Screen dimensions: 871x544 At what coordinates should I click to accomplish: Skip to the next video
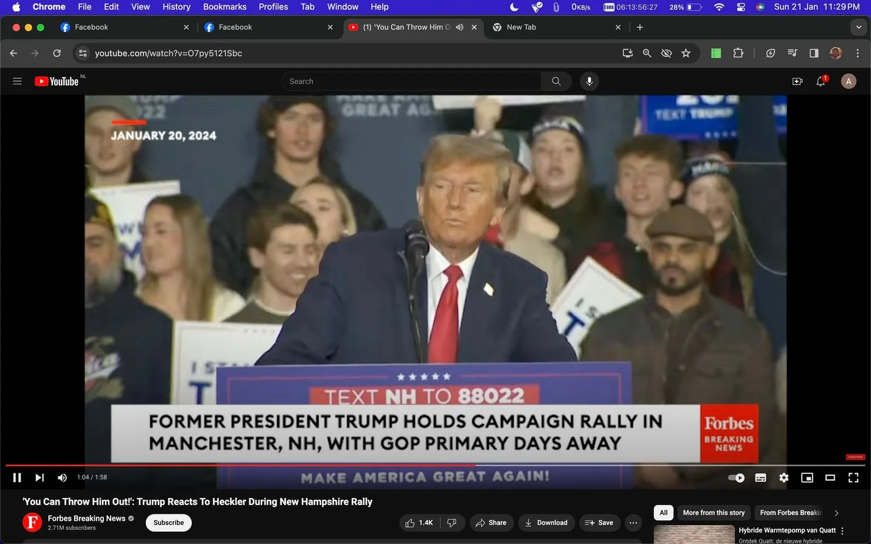tap(39, 478)
